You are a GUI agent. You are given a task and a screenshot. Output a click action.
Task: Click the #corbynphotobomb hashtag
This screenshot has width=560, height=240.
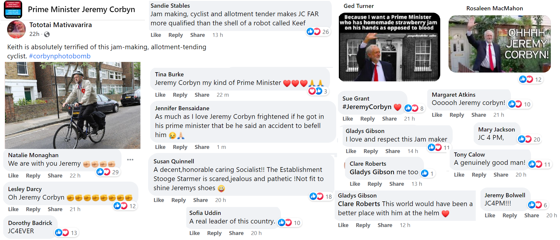point(60,56)
